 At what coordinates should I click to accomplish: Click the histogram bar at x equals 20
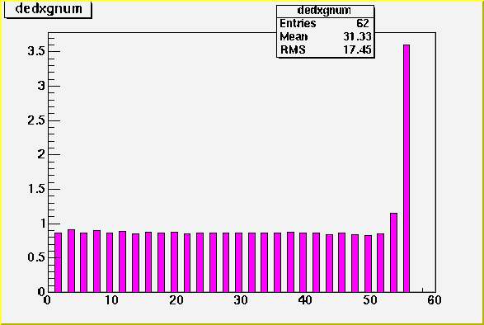point(175,262)
